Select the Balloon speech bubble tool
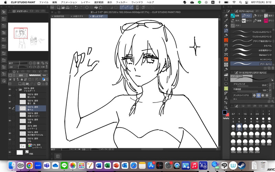 click(226, 84)
